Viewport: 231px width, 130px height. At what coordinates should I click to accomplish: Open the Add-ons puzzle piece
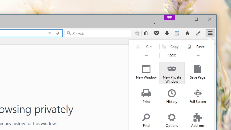(198, 120)
